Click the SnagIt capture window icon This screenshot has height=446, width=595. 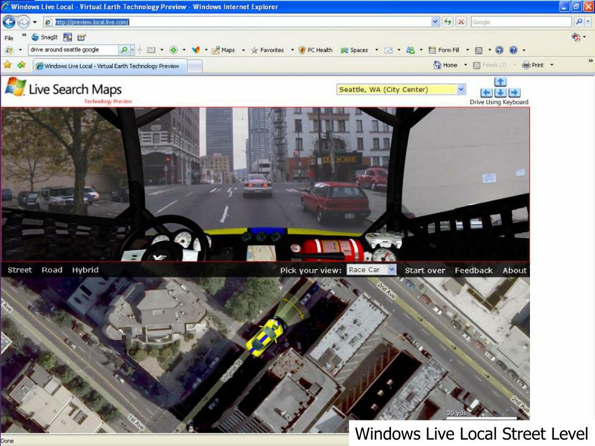67,37
